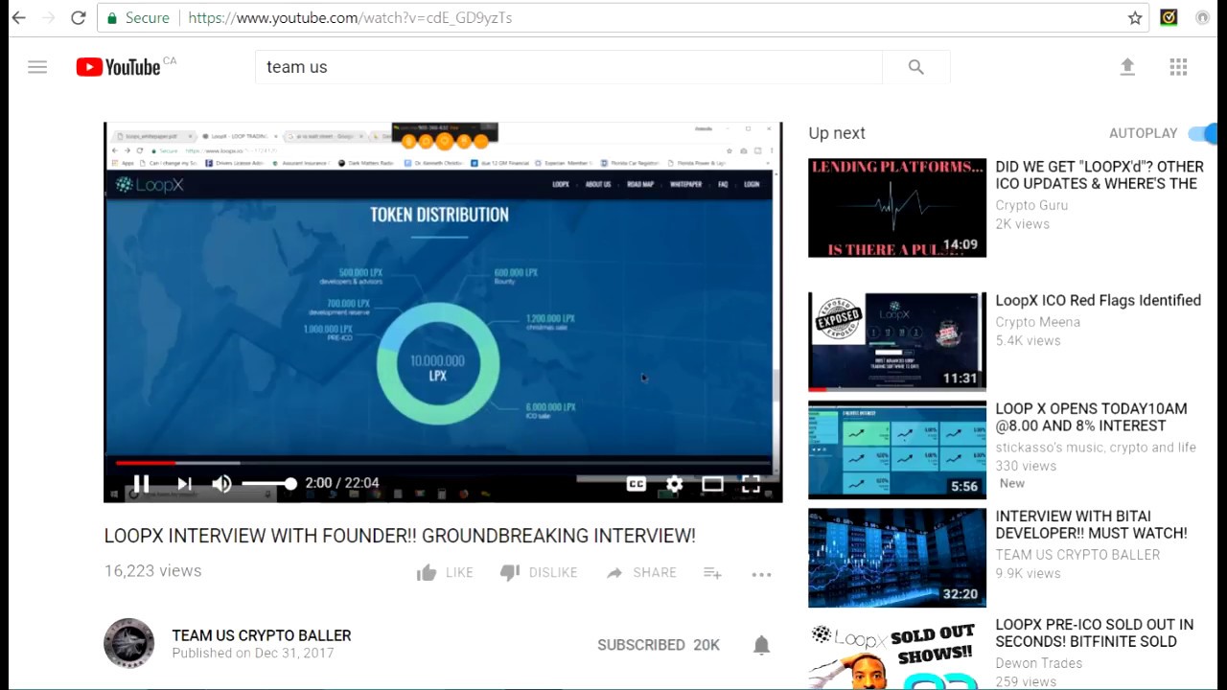Open the Crypto Meena channel name
This screenshot has height=690, width=1227.
click(1038, 322)
